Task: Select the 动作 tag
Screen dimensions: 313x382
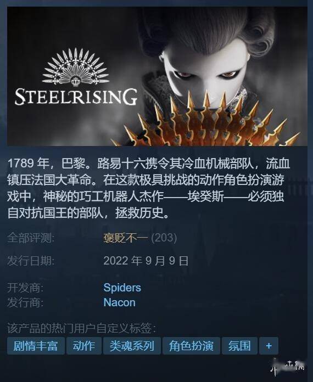Action: 84,345
